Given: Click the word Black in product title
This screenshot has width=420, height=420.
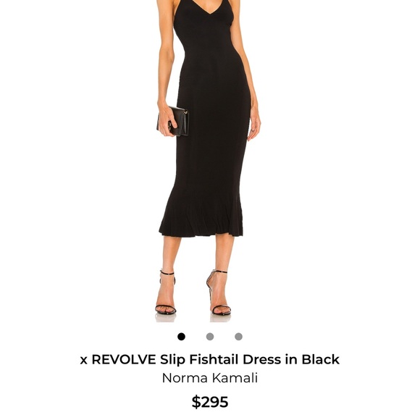Looking at the screenshot, I should coord(321,359).
